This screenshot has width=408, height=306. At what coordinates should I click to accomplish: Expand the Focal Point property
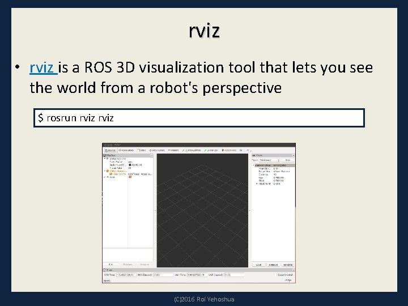[x=257, y=184]
